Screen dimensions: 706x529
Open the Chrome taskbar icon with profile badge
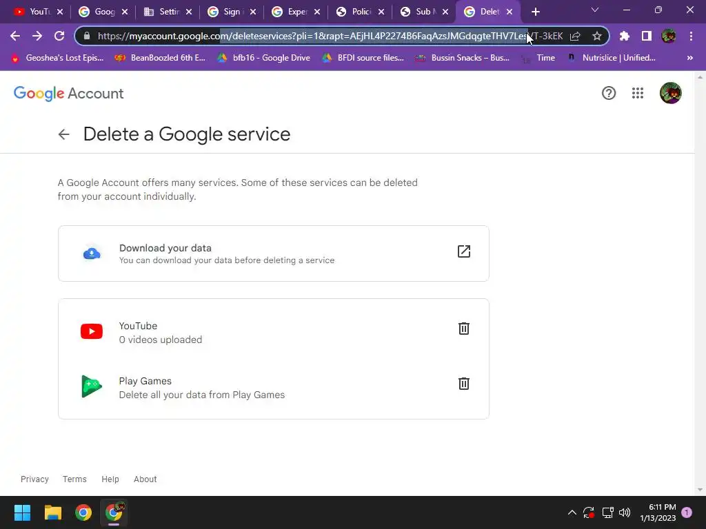[114, 512]
